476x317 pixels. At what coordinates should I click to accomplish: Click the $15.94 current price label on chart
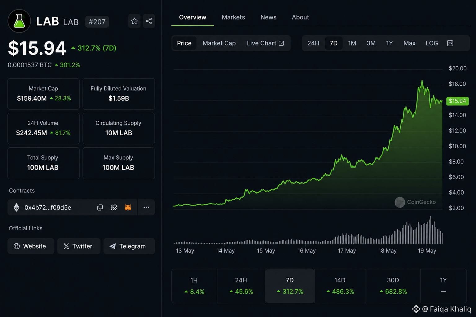tap(457, 101)
